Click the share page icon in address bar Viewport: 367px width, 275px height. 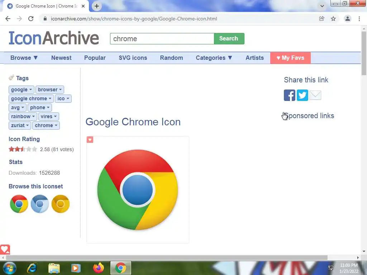(321, 19)
